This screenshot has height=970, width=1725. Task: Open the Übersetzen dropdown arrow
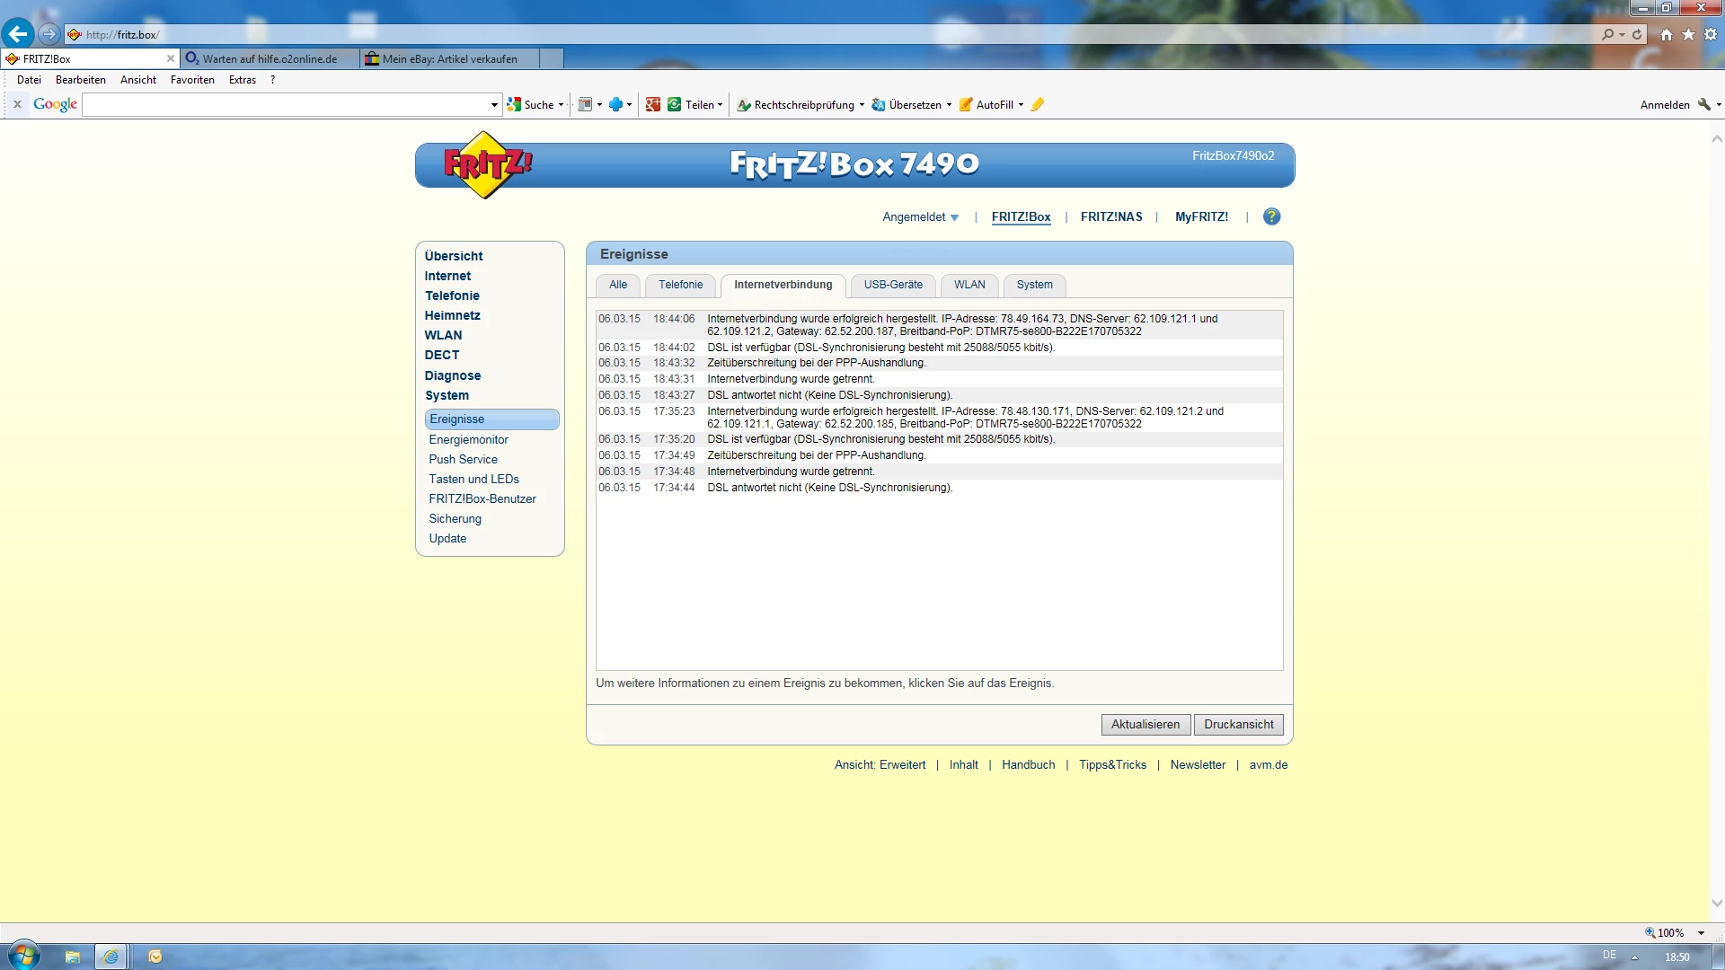click(949, 105)
